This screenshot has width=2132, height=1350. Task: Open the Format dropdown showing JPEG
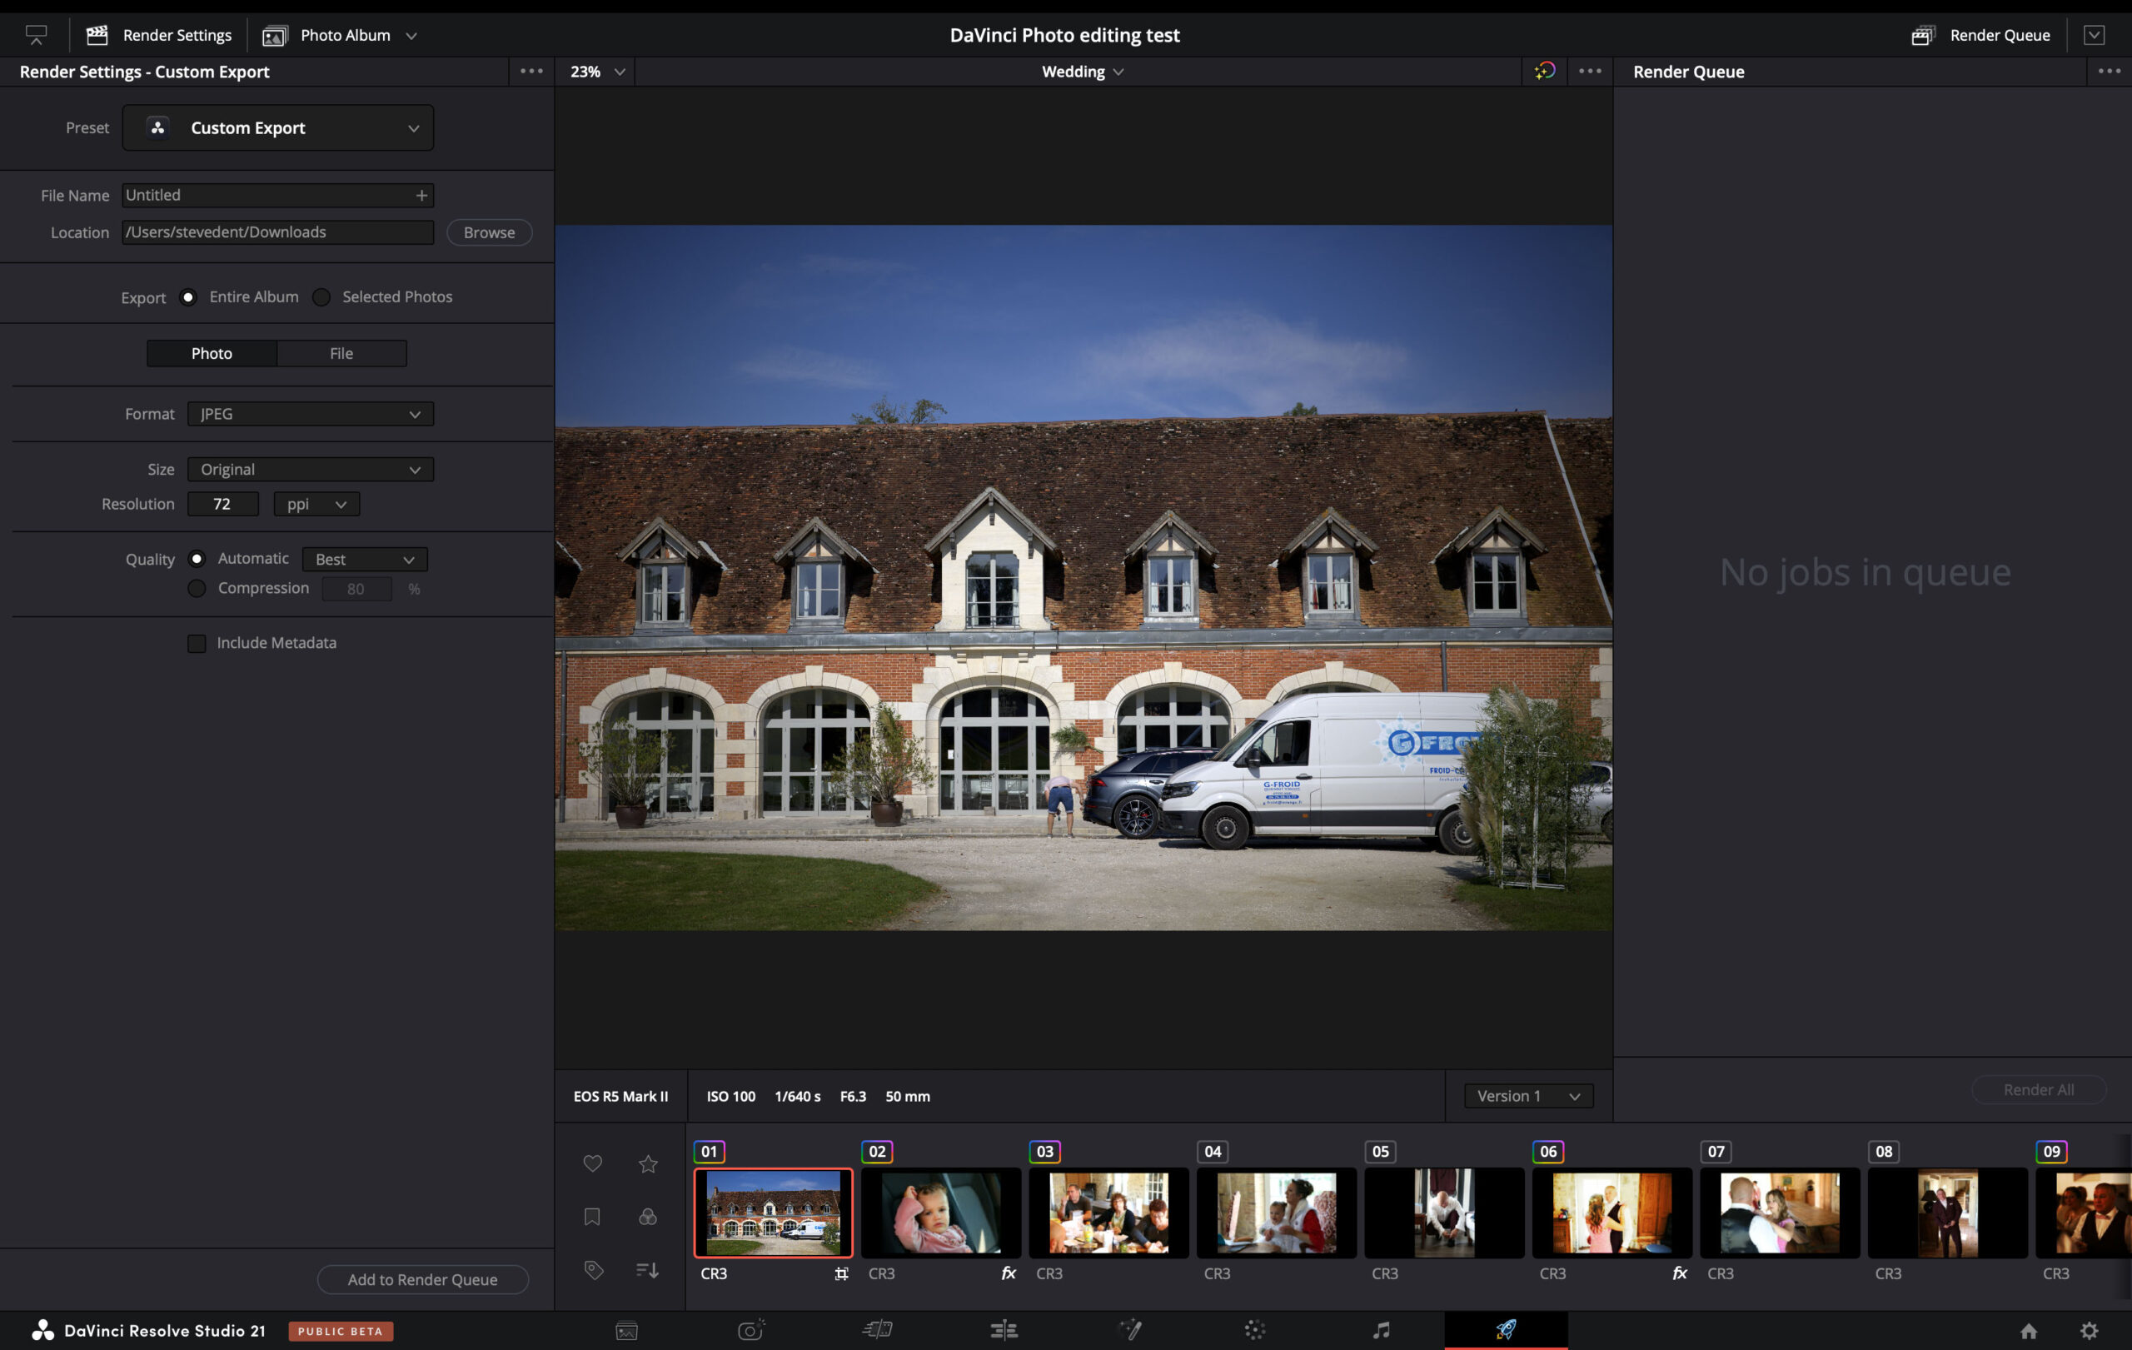pos(309,413)
